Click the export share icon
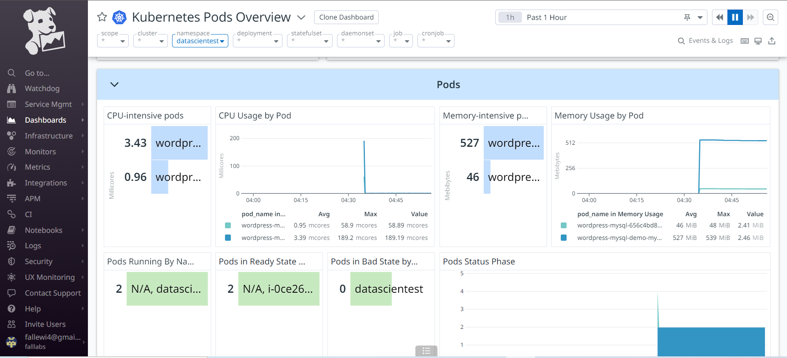The width and height of the screenshot is (787, 358). click(772, 41)
